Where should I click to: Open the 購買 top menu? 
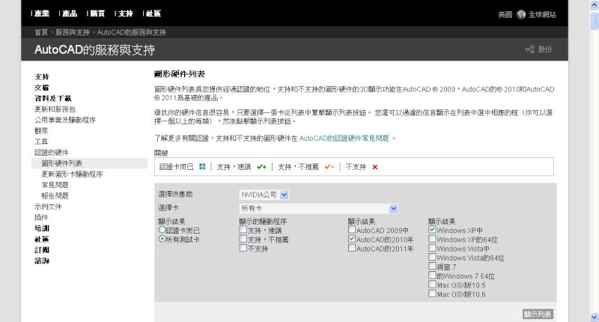click(97, 13)
